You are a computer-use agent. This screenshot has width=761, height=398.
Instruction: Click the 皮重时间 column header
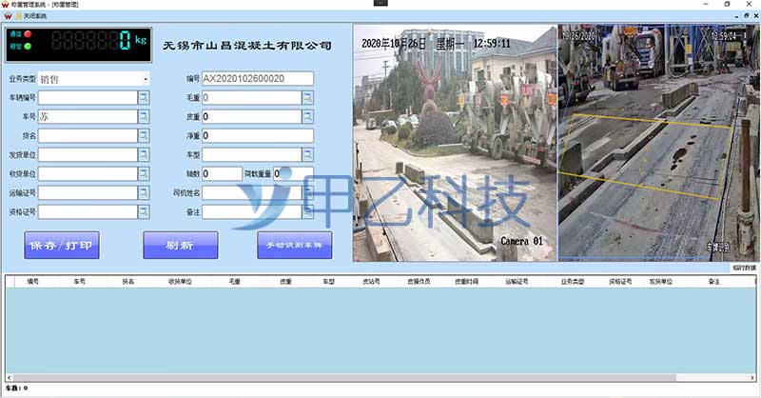tap(466, 282)
